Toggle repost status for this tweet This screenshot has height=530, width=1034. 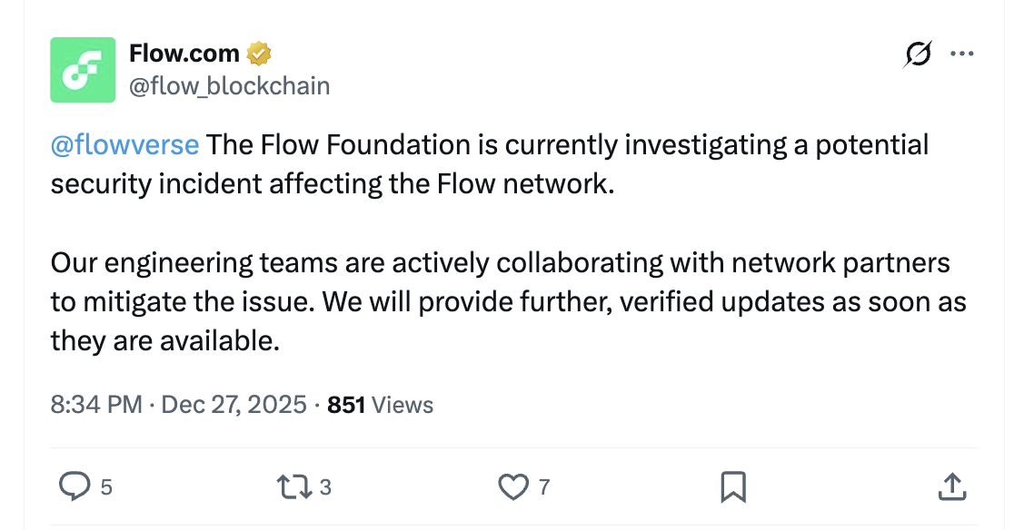[x=294, y=486]
